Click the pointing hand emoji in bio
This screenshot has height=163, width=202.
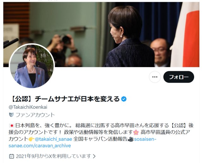32,139
